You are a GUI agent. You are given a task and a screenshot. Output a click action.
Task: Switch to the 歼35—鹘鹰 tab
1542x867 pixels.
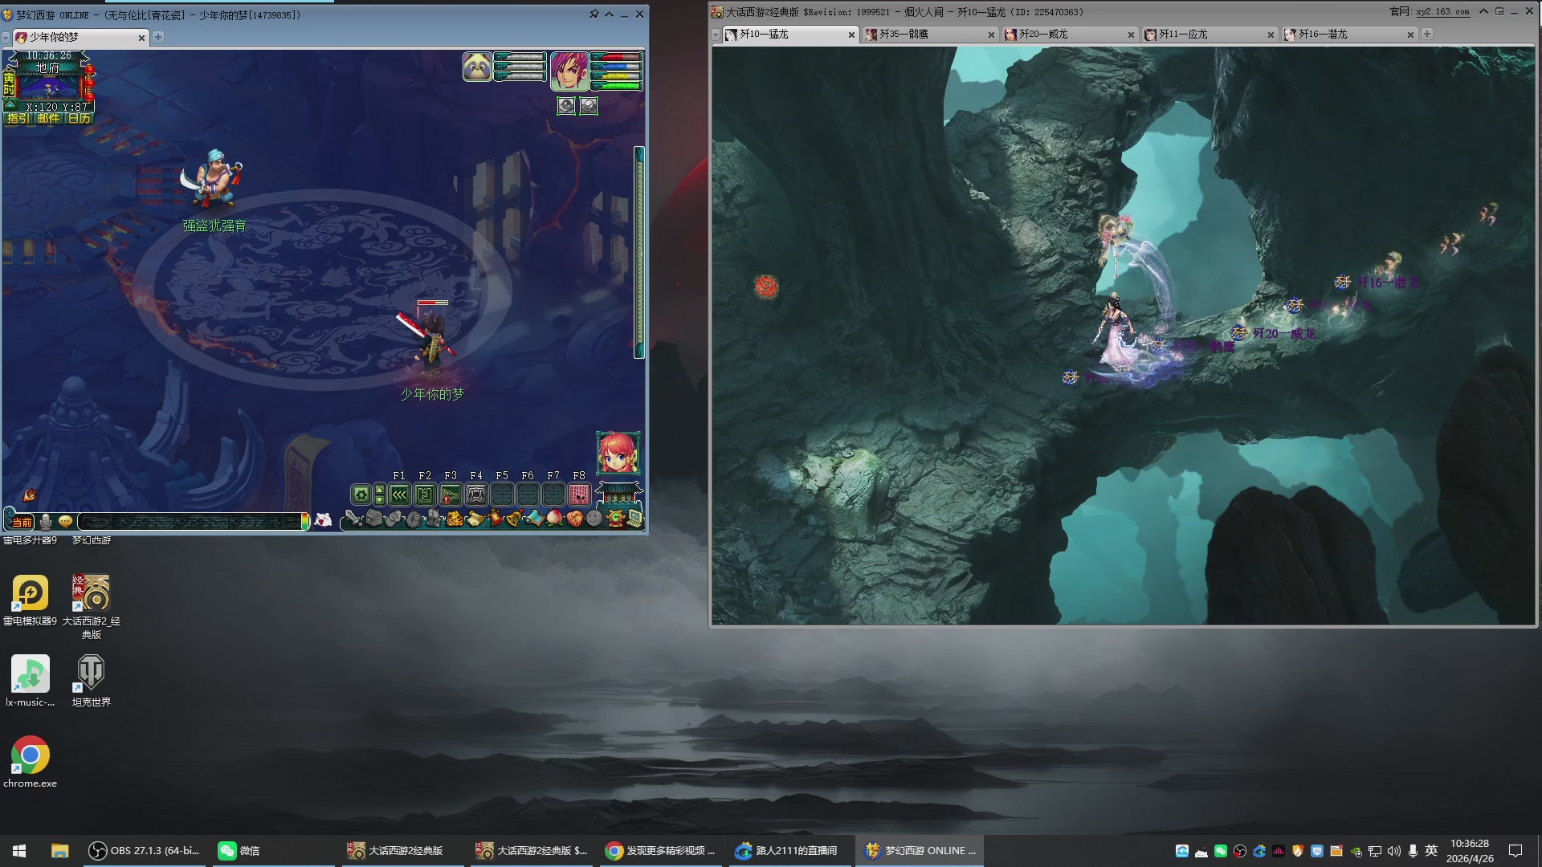coord(930,35)
